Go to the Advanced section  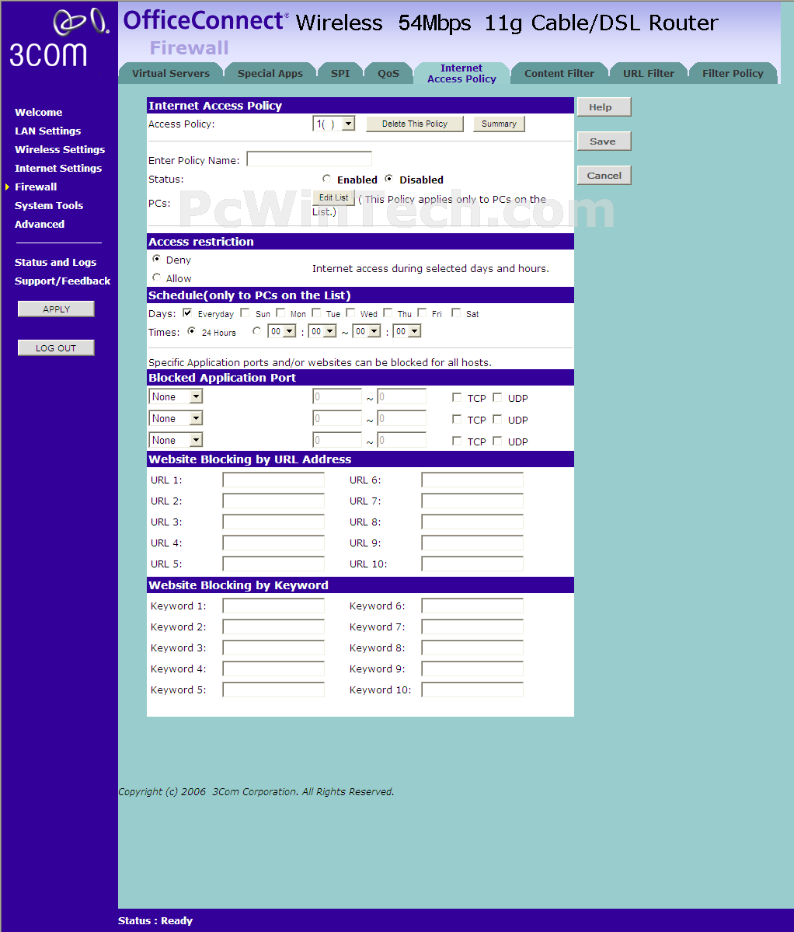[x=40, y=224]
